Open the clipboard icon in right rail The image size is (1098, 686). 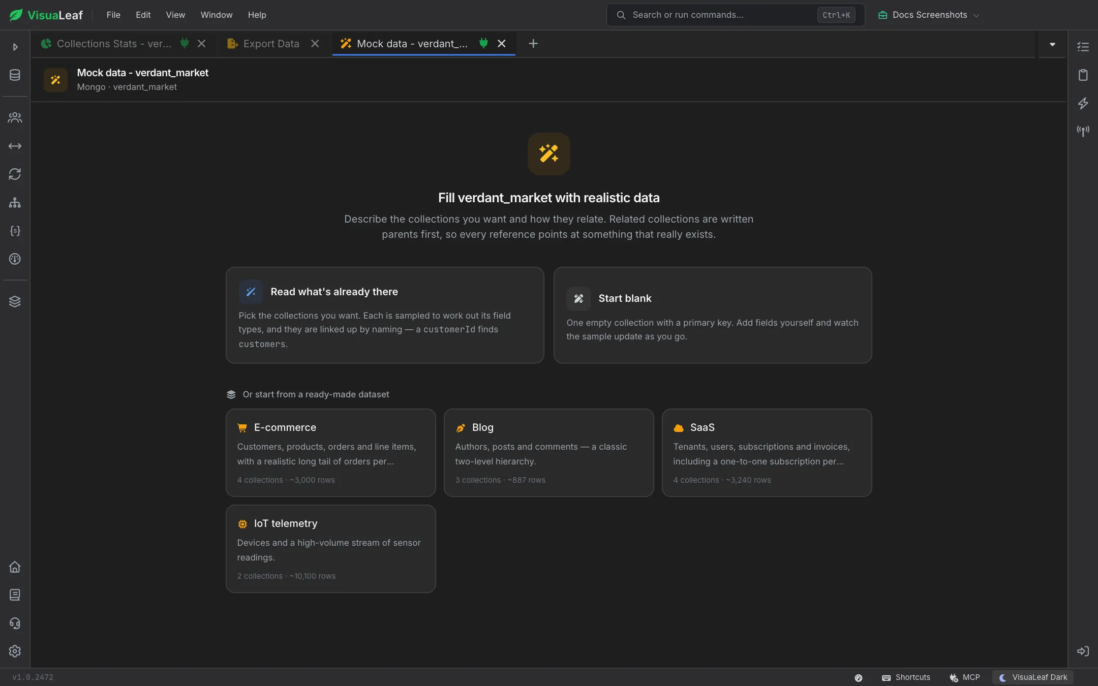tap(1083, 75)
